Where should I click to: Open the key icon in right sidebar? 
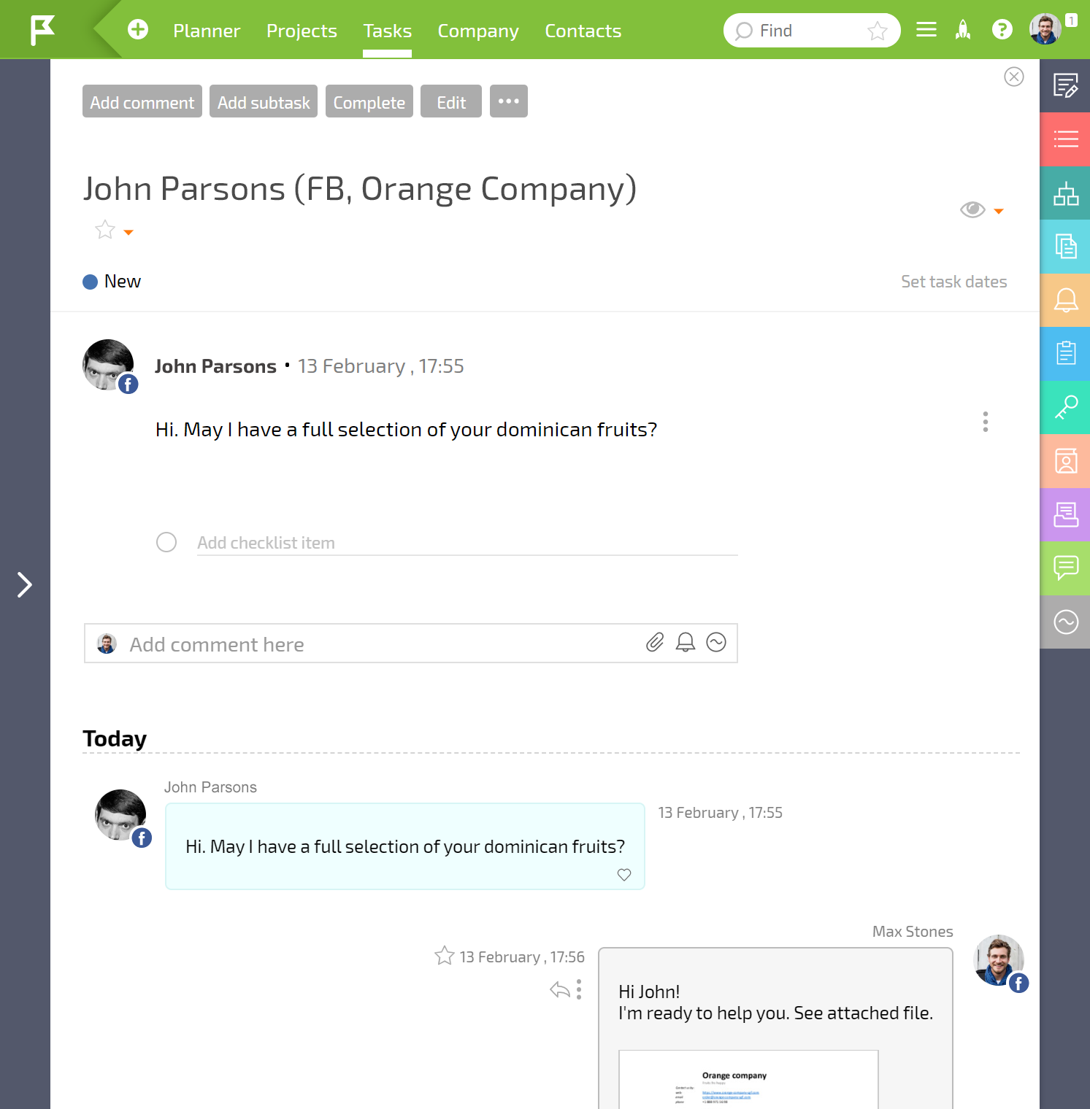click(x=1065, y=407)
